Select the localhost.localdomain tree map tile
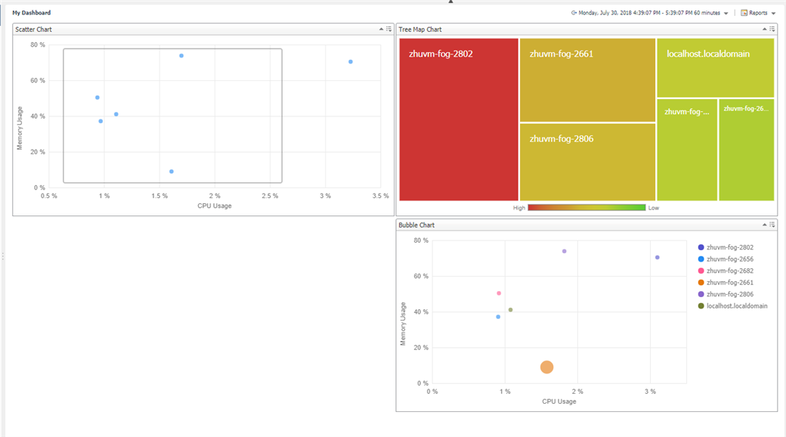This screenshot has width=786, height=437. tap(715, 68)
